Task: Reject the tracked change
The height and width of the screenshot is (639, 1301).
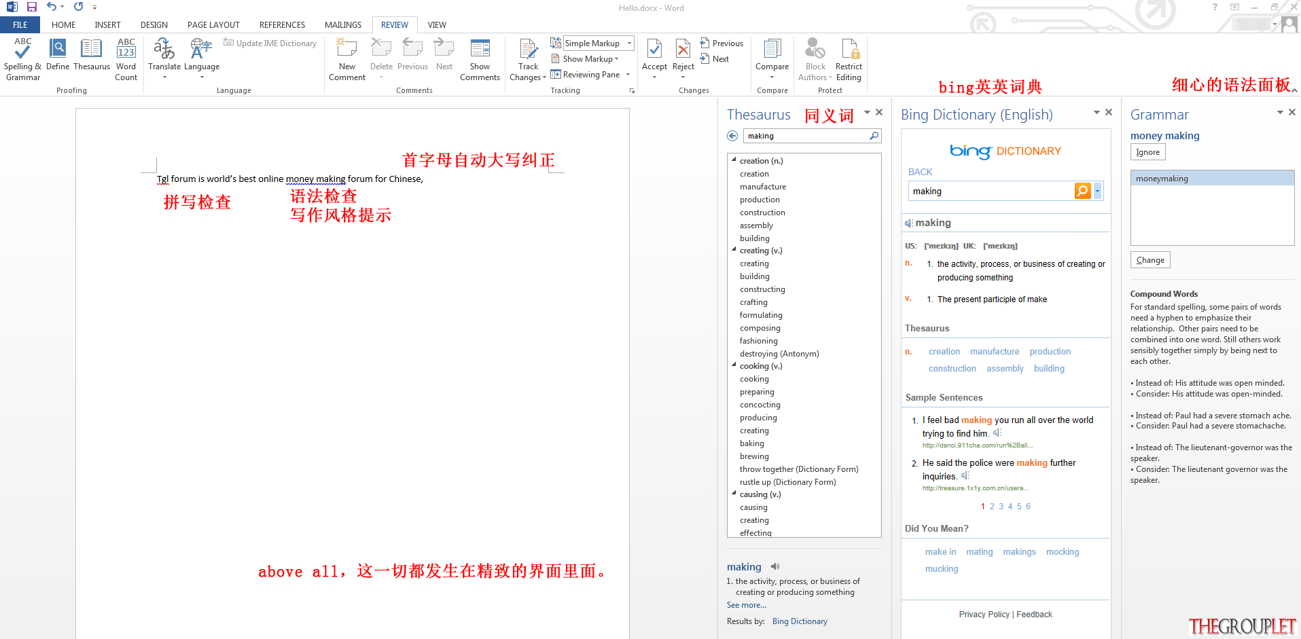Action: (x=683, y=58)
